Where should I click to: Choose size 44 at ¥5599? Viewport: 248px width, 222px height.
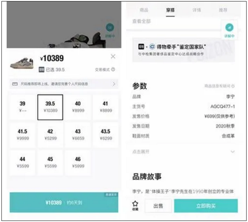22,163
